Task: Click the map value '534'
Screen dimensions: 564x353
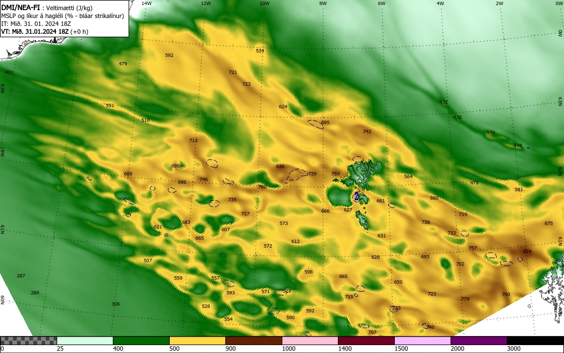Action: click(x=260, y=51)
